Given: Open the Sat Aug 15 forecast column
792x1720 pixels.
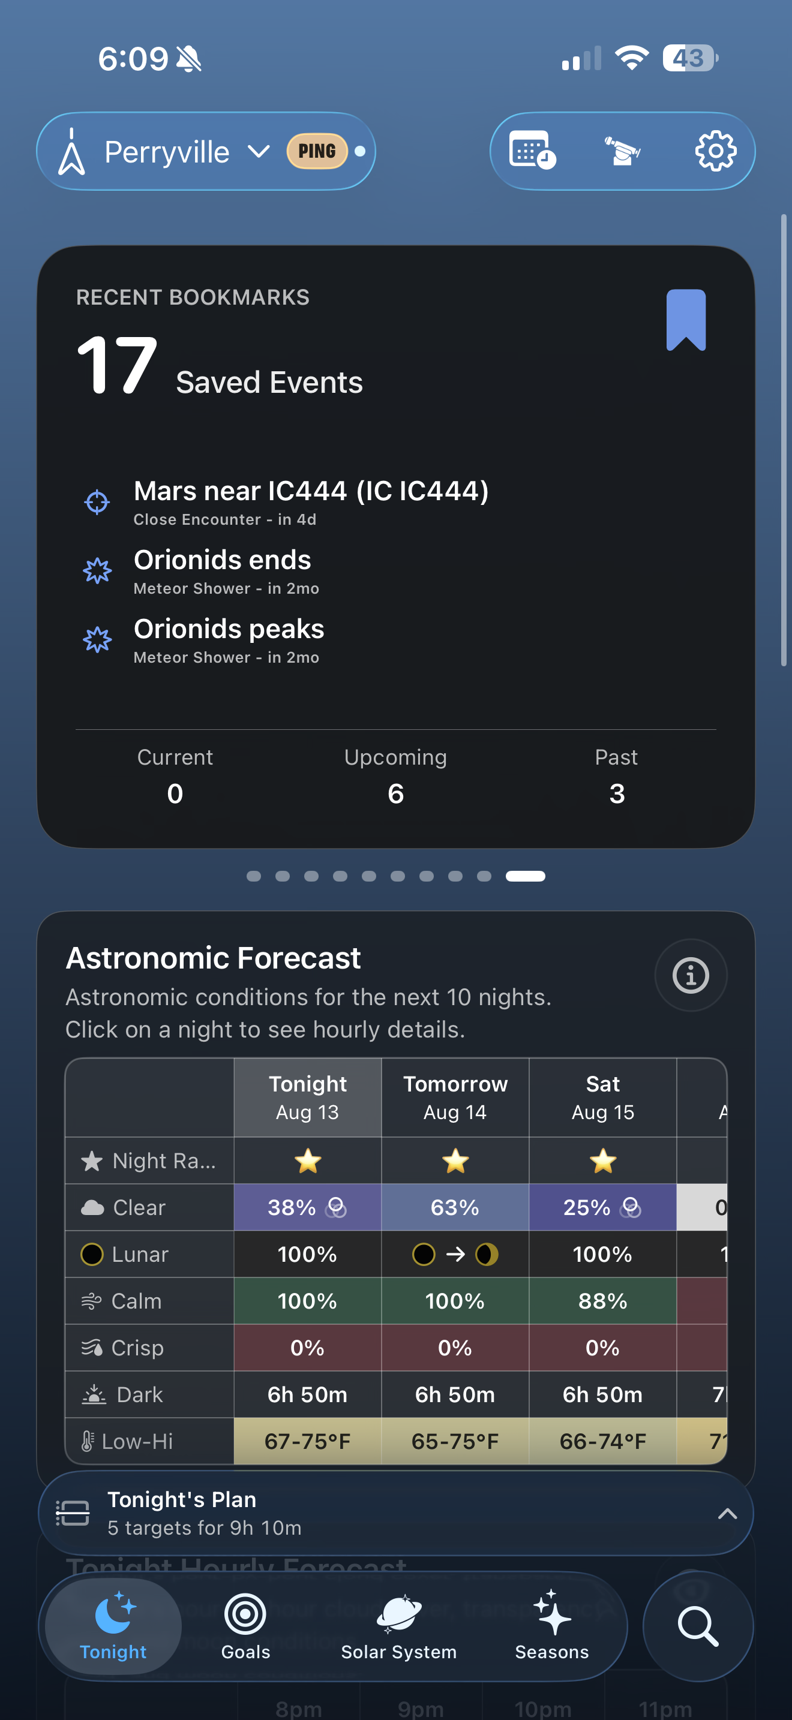Looking at the screenshot, I should (x=602, y=1097).
